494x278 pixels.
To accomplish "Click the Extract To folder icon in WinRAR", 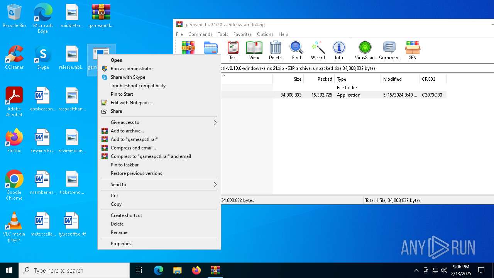I will point(211,47).
